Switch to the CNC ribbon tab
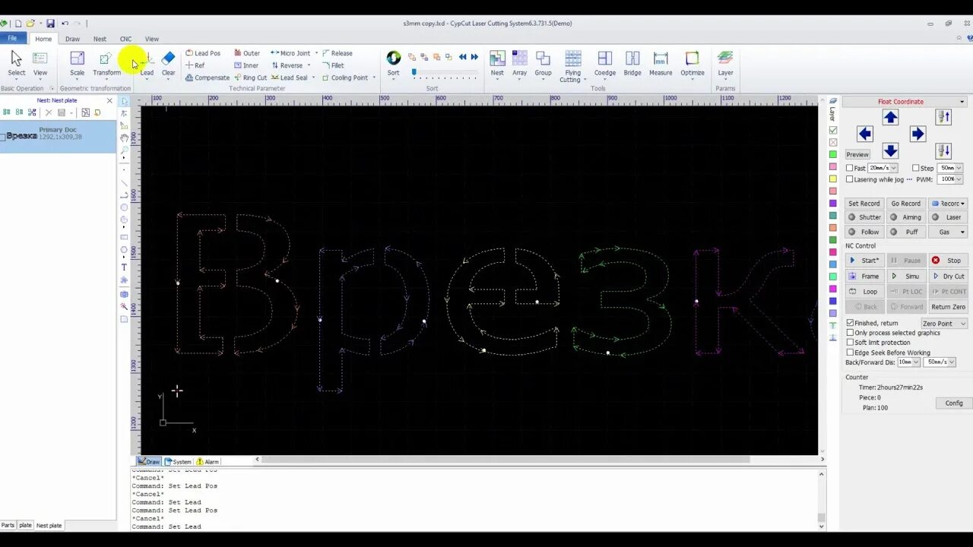973x547 pixels. point(125,39)
